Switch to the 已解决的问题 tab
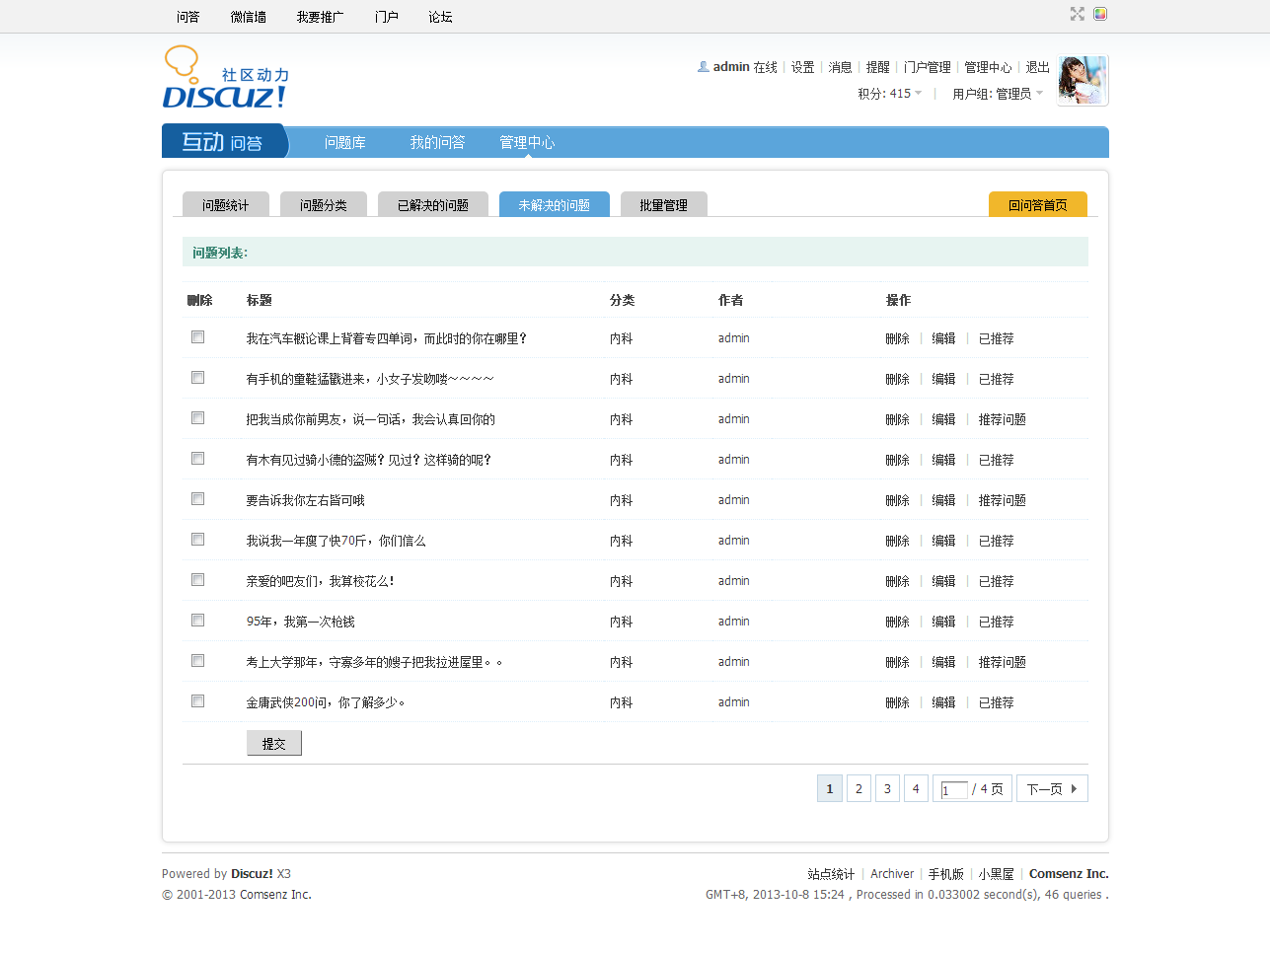This screenshot has height=954, width=1270. (x=433, y=205)
